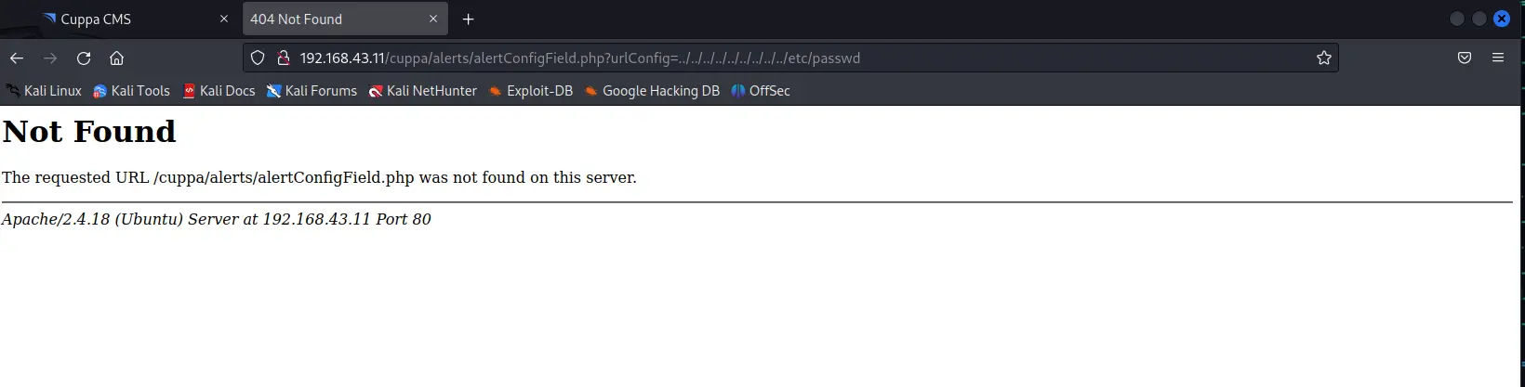The width and height of the screenshot is (1525, 387).
Task: Reload the current page
Action: tap(84, 58)
